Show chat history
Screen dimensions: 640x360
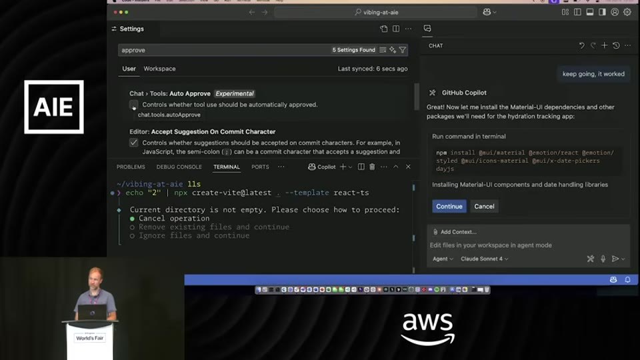tap(616, 46)
